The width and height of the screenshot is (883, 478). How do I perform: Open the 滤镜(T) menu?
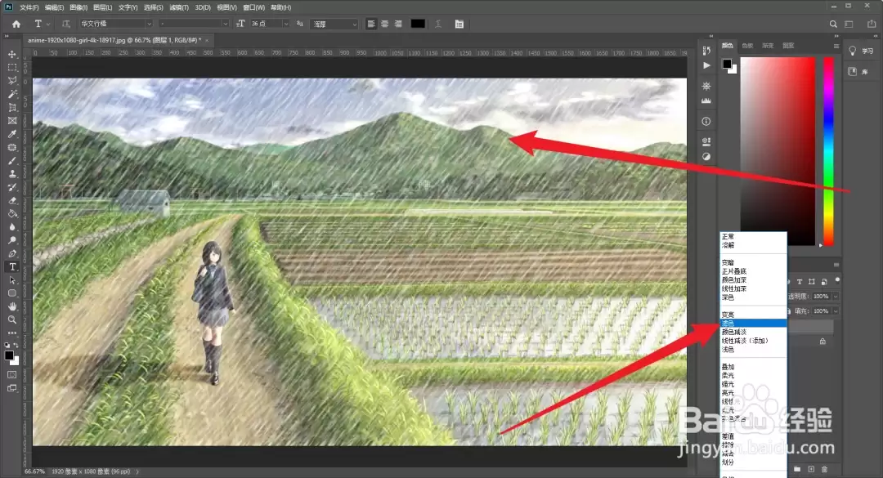pos(179,7)
